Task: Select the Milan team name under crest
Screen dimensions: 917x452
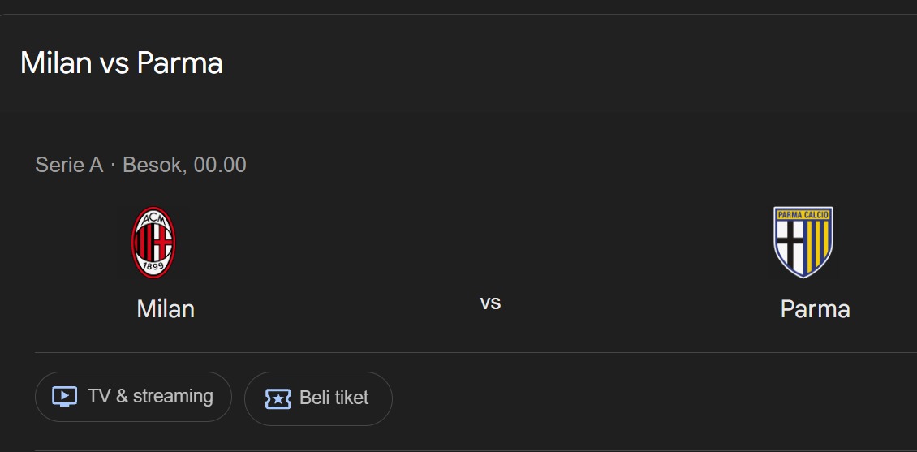Action: (166, 309)
